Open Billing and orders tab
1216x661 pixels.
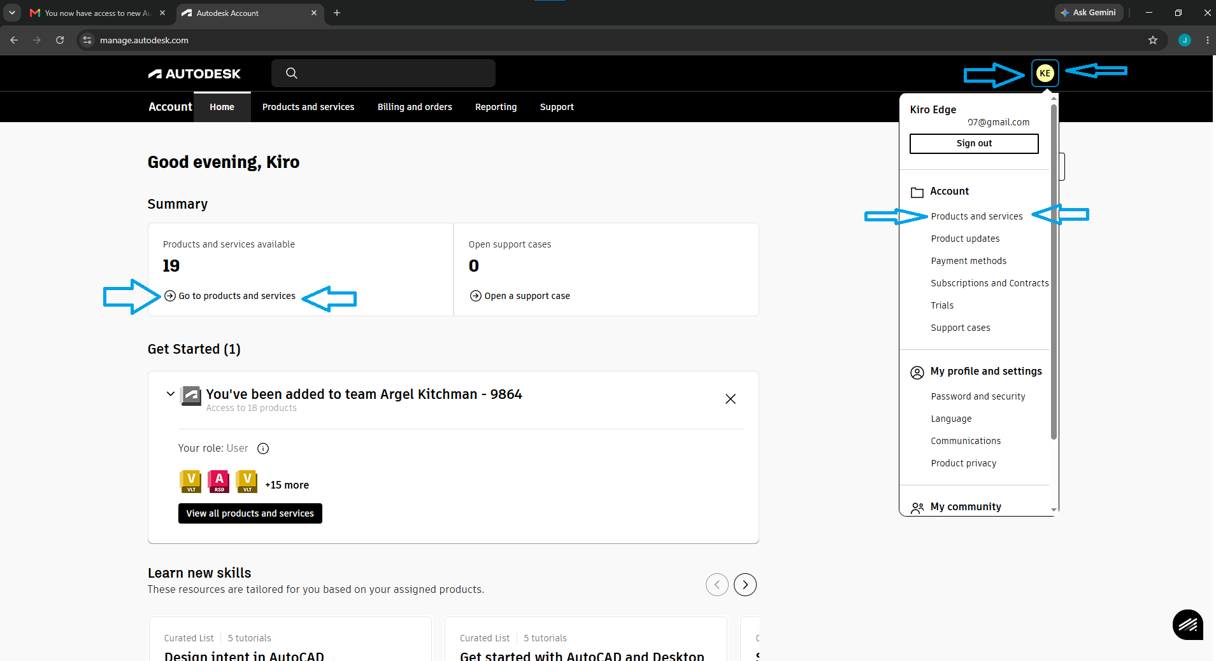coord(415,107)
